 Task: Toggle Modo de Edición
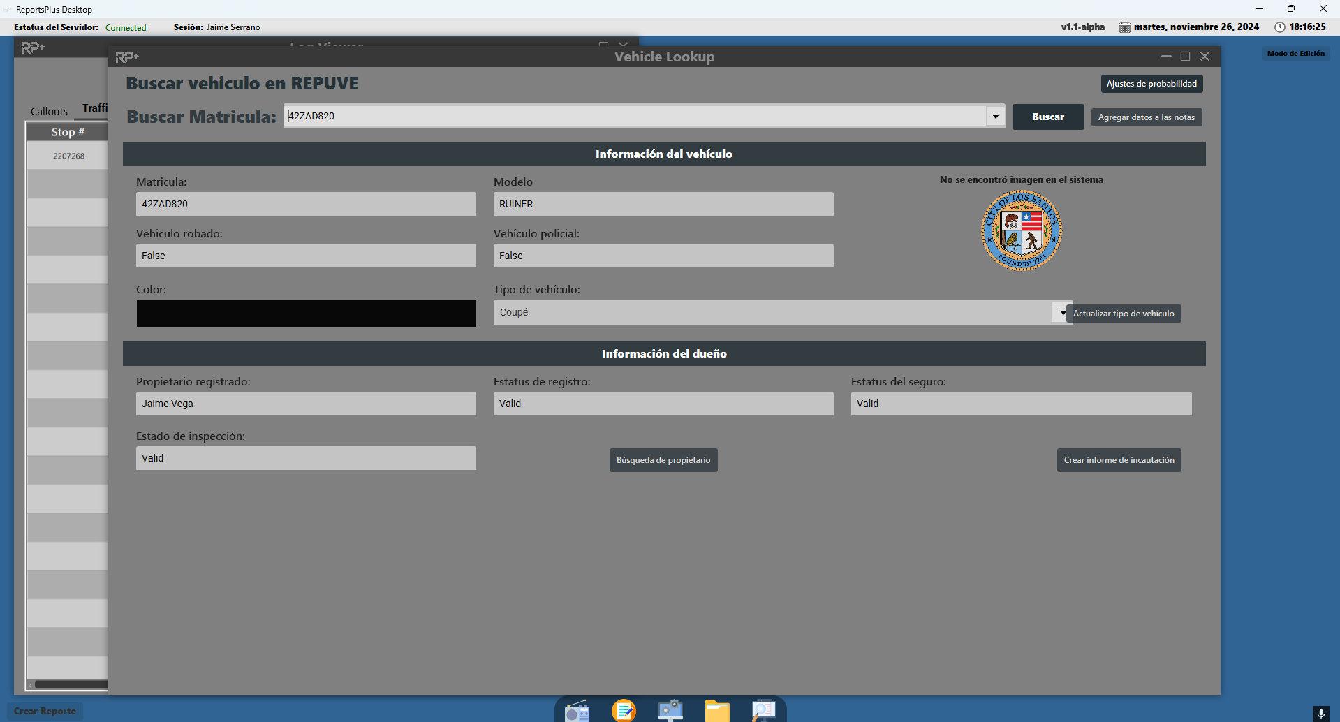[x=1295, y=54]
